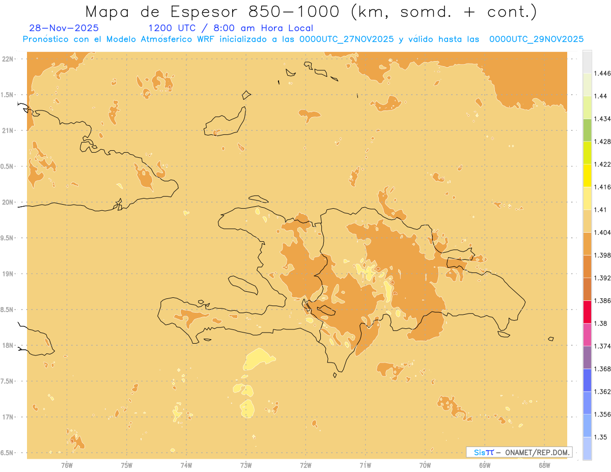Click the "70W" longitude label
This screenshot has width=611, height=472.
point(425,465)
